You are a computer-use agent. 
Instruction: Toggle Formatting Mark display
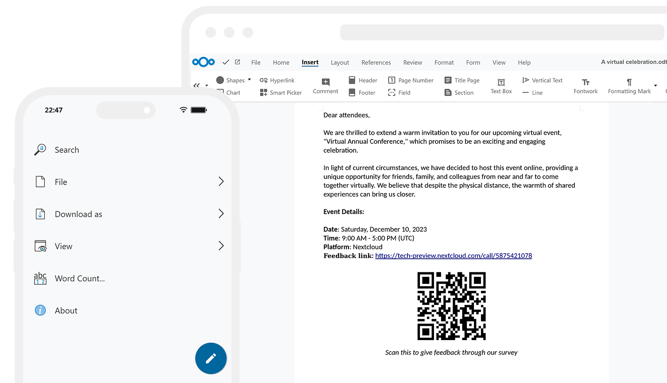(x=629, y=86)
